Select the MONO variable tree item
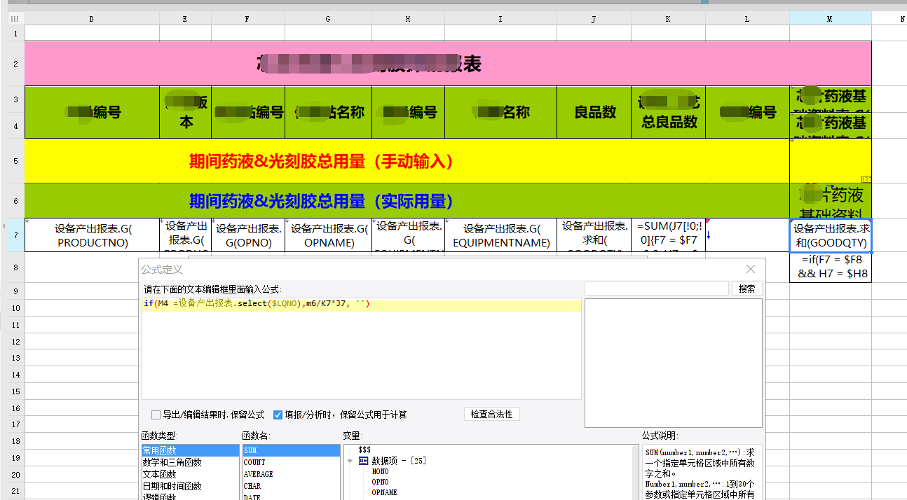This screenshot has width=907, height=500. [x=380, y=471]
